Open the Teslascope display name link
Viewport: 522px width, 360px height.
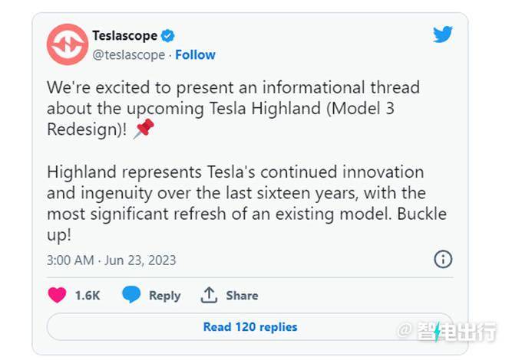coord(124,35)
